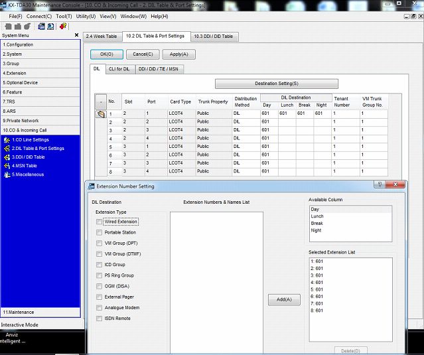Toggle the OGM (DISA) checkbox

click(99, 286)
